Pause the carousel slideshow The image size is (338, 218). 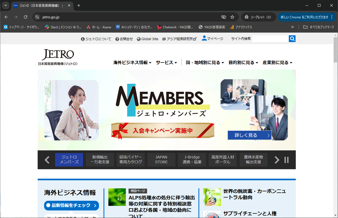287,160
